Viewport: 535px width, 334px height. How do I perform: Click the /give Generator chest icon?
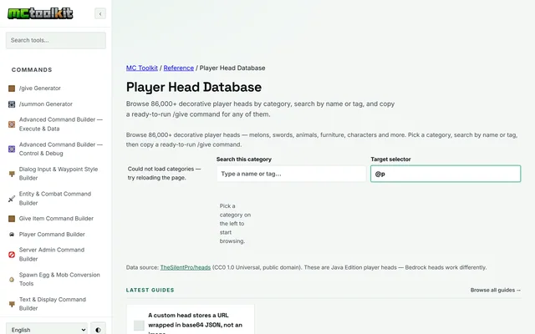[12, 89]
